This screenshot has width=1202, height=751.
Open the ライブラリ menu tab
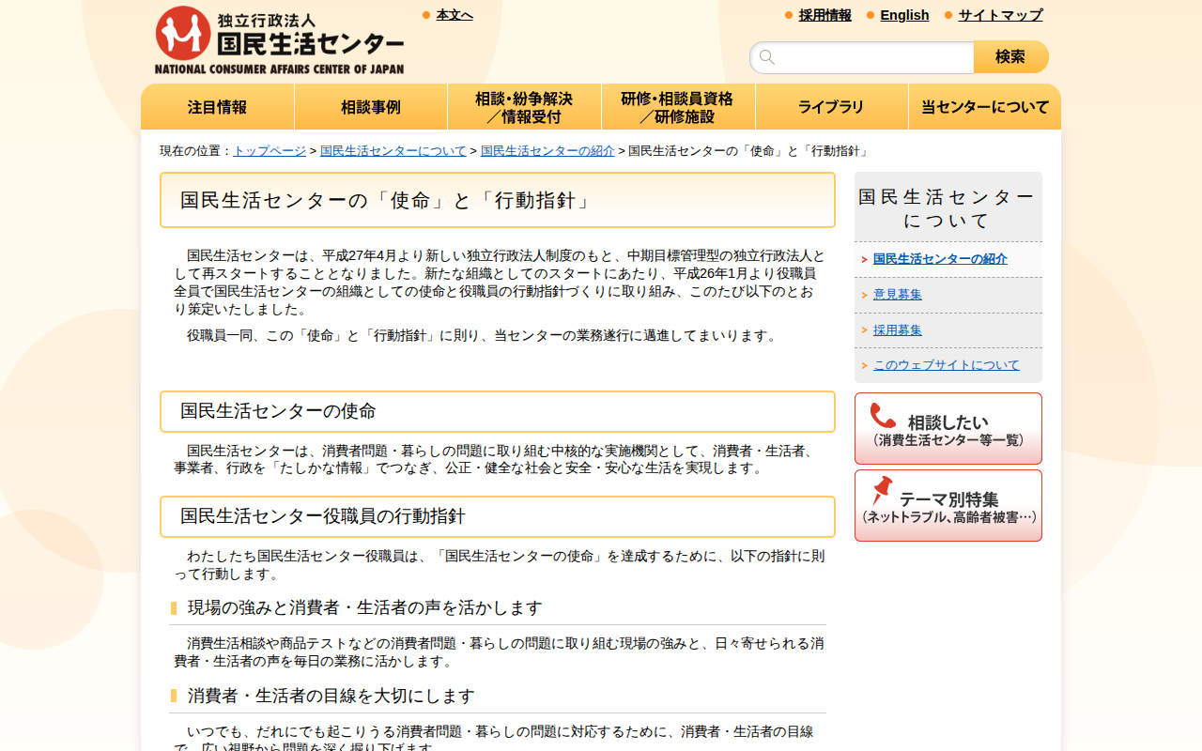(832, 107)
